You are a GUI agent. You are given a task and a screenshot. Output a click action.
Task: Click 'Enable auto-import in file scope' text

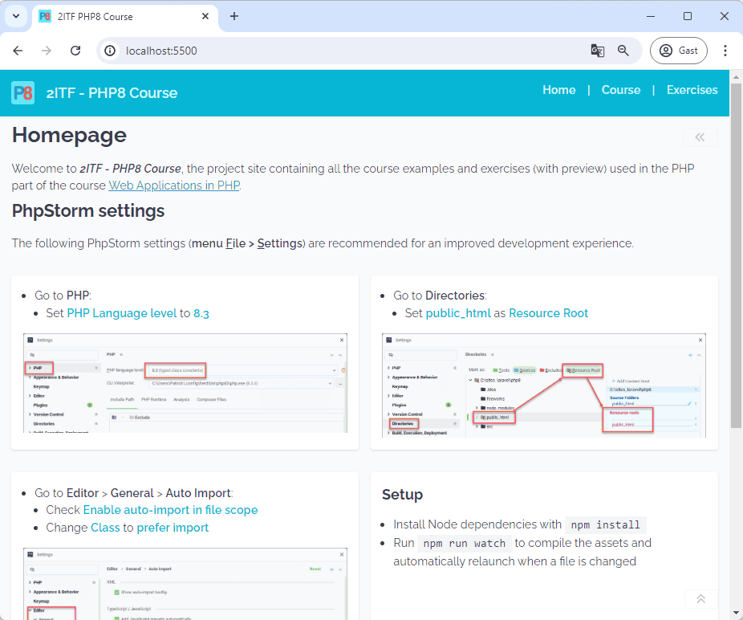point(171,510)
